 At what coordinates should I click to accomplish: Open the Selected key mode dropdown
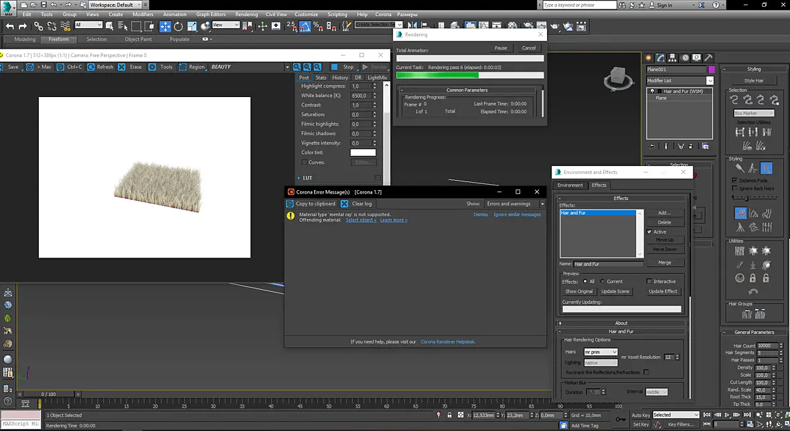(x=676, y=415)
